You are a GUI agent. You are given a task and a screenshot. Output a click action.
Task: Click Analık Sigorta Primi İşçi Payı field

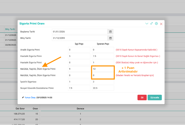click(79, 50)
